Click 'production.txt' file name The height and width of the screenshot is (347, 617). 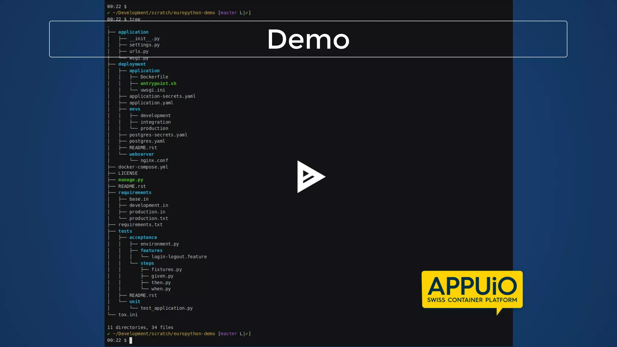149,218
